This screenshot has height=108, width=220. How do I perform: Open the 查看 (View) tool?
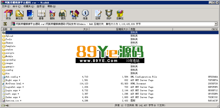pyautogui.click(x=41, y=15)
